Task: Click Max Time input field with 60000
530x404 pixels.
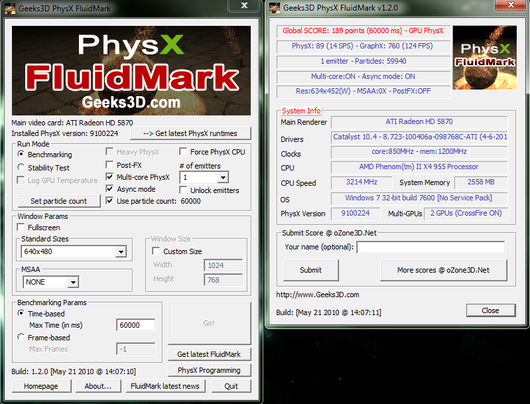Action: [135, 325]
